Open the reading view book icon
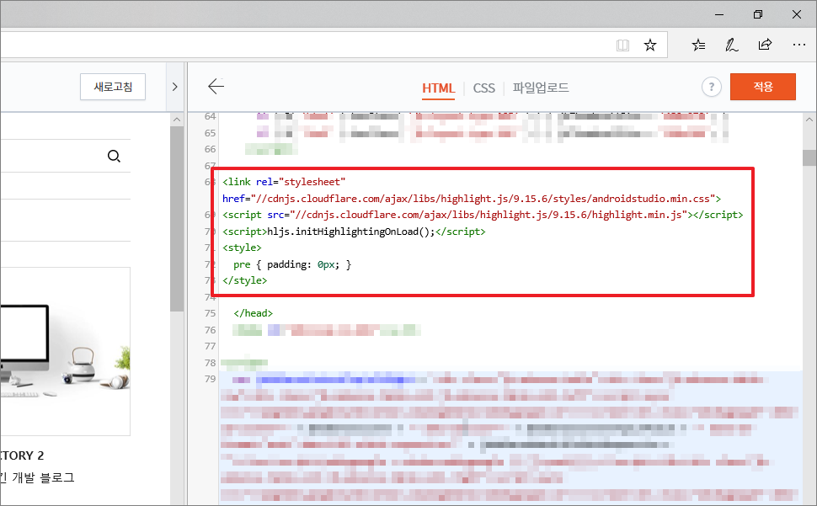The height and width of the screenshot is (506, 817). [x=622, y=45]
